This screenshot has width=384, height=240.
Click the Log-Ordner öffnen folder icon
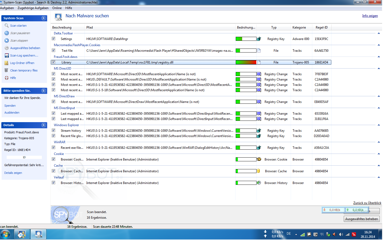[x=7, y=63]
